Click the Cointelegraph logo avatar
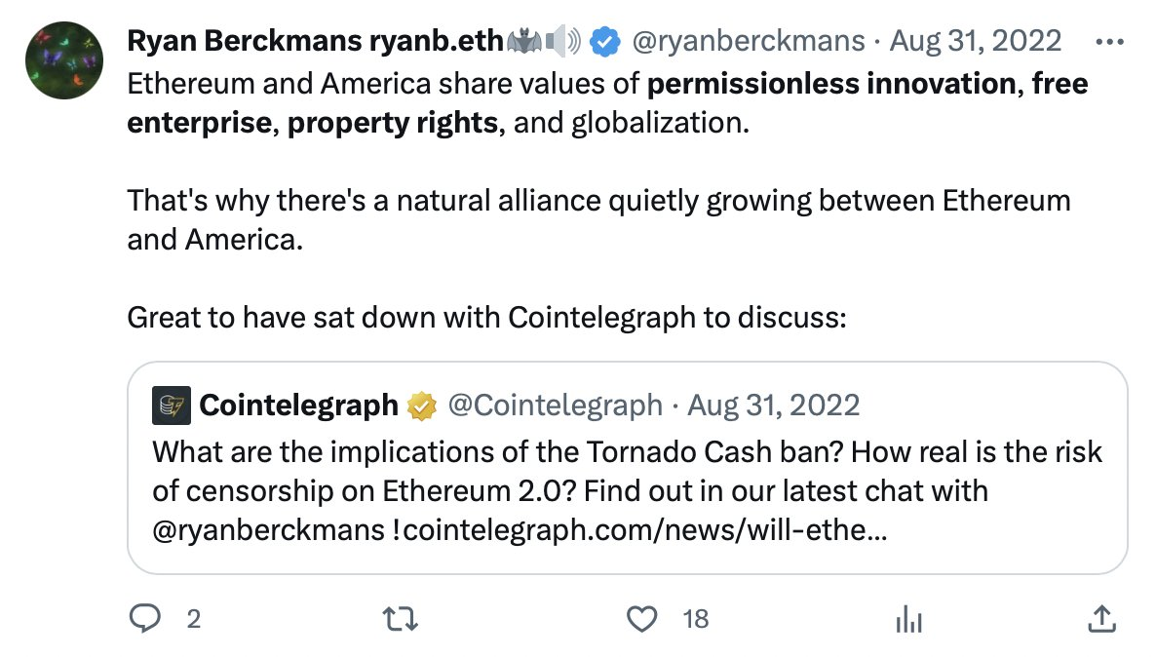Viewport: 1156px width, 657px height. [172, 405]
